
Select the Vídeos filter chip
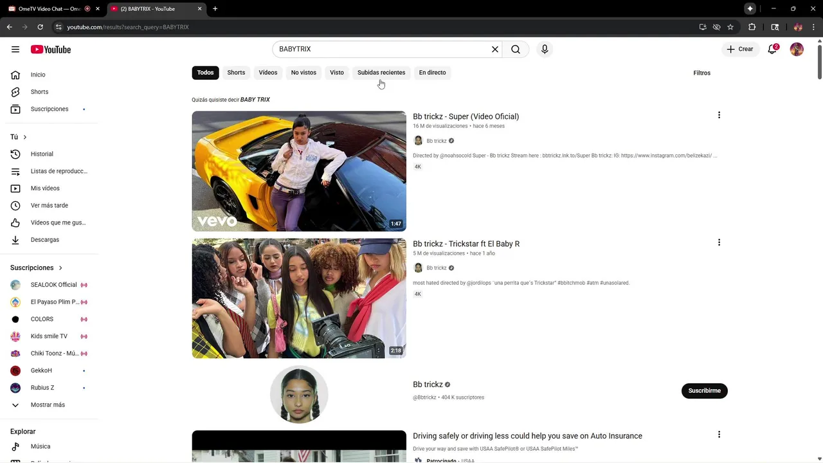coord(268,73)
